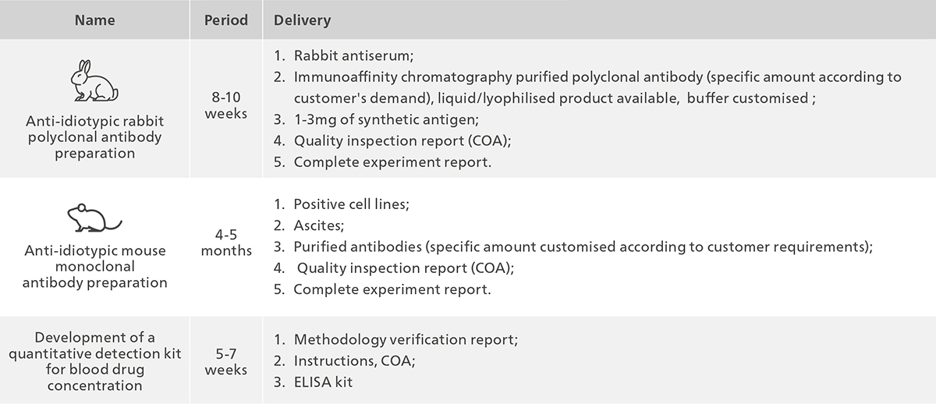The image size is (936, 404).
Task: Click the Ascites list item
Action: [x=308, y=225]
